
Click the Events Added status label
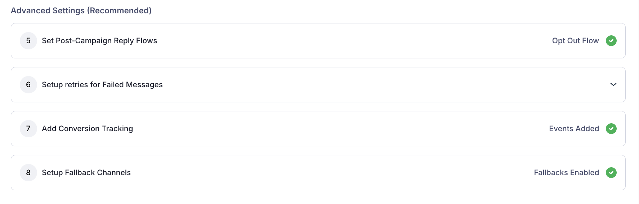click(574, 129)
